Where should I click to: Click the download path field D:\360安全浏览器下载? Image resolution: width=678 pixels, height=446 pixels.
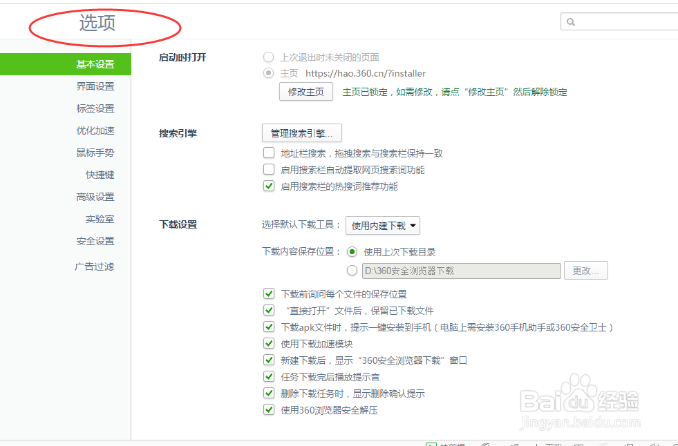point(462,271)
